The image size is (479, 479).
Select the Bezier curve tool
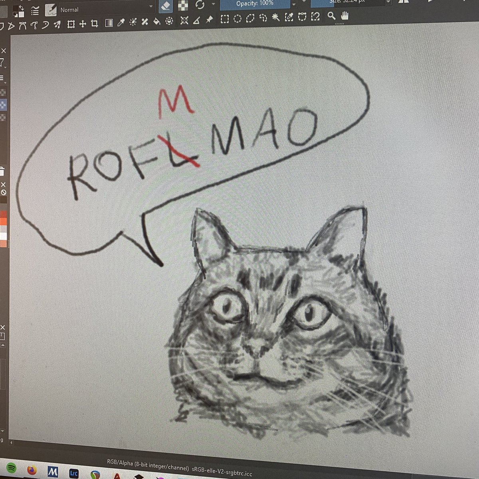click(22, 26)
